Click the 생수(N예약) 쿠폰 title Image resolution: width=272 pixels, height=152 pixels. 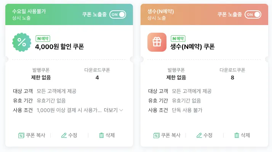[192, 47]
